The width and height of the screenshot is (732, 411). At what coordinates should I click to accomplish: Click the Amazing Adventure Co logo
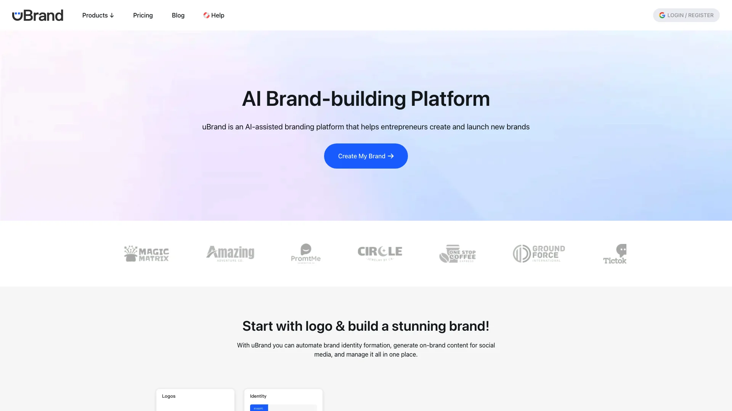(230, 253)
